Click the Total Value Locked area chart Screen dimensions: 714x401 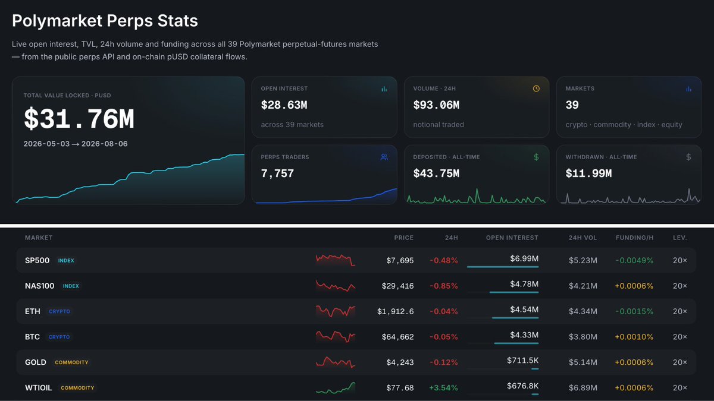[129, 179]
